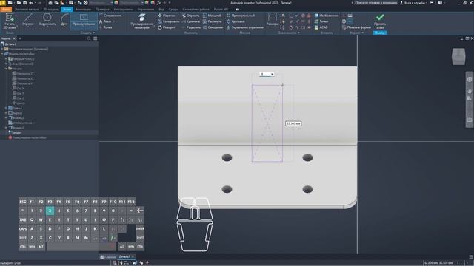The height and width of the screenshot is (266, 474).
Task: Choose the Copy (Копировать) tool
Action: (169, 21)
